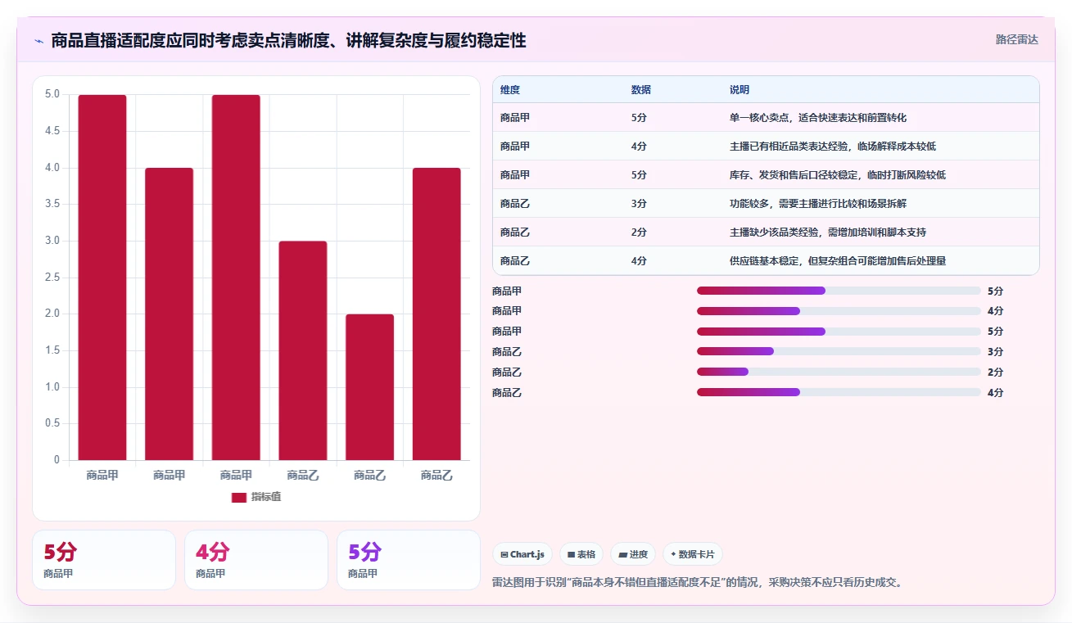This screenshot has width=1072, height=623.
Task: Click the 商品乙 chart bar with value 2
Action: pos(369,387)
